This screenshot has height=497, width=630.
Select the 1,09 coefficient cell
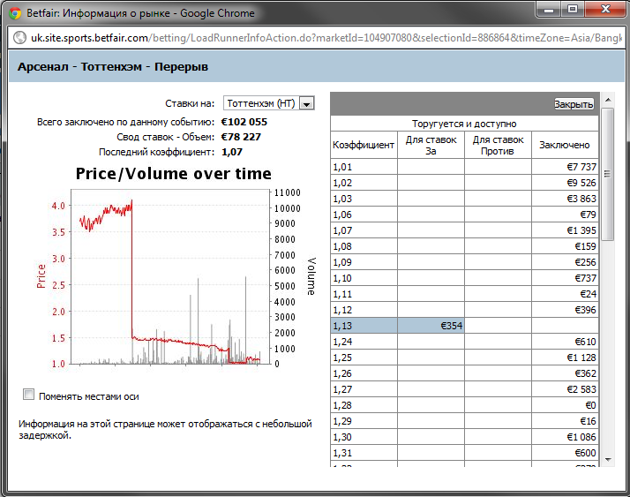click(364, 262)
